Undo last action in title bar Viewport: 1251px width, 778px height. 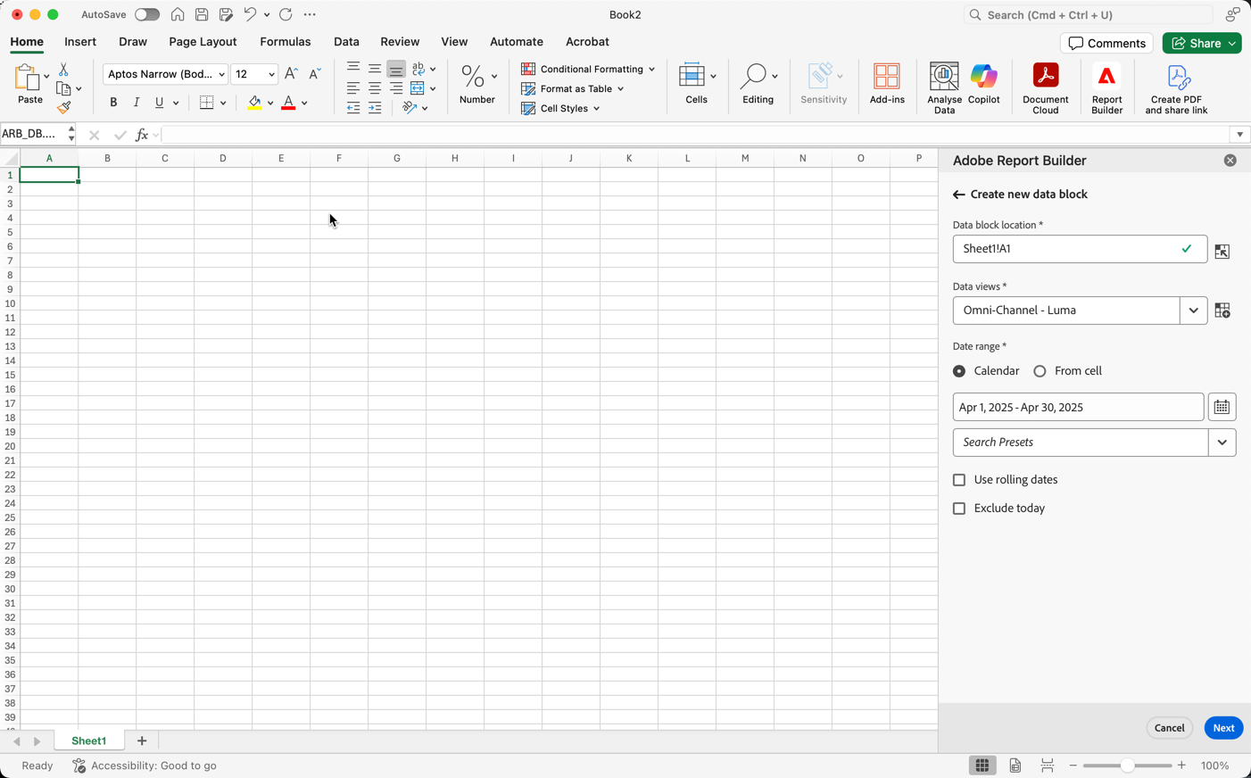click(251, 15)
